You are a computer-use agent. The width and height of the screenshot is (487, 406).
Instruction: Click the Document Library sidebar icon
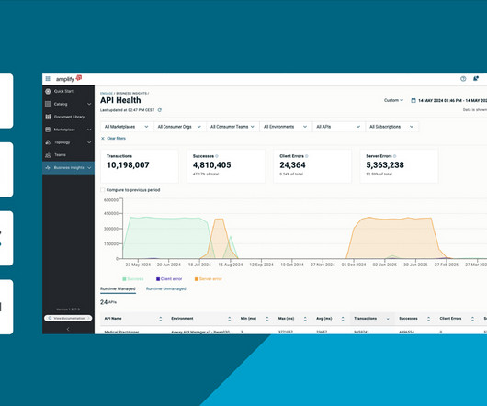pos(48,117)
